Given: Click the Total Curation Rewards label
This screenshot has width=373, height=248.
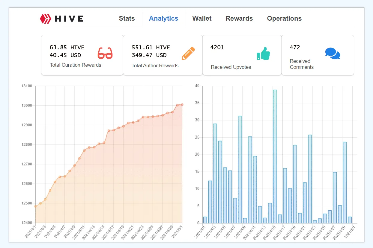Looking at the screenshot, I should [x=76, y=65].
